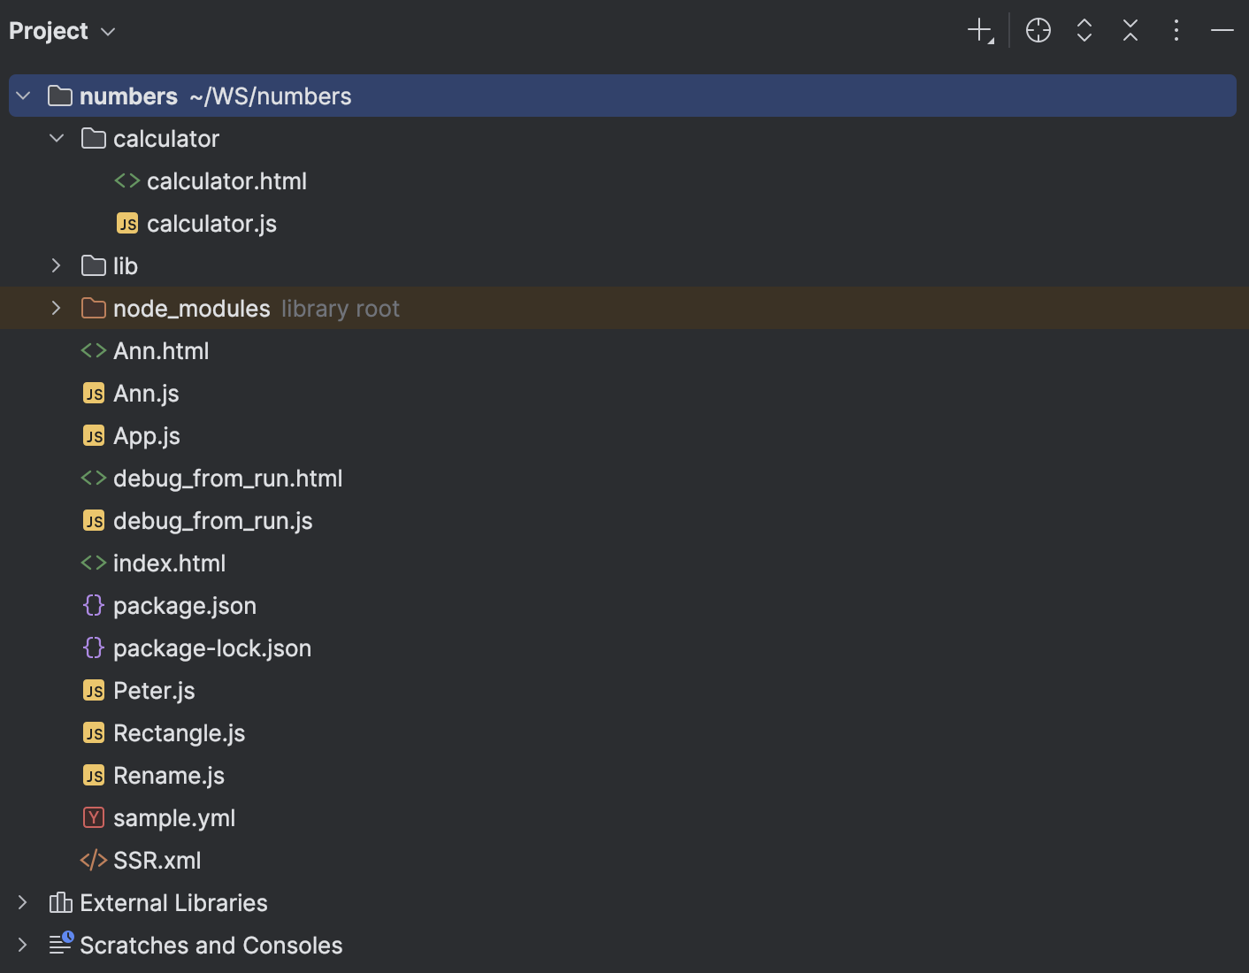Select debug_from_run.html file
The height and width of the screenshot is (973, 1249).
(x=227, y=478)
